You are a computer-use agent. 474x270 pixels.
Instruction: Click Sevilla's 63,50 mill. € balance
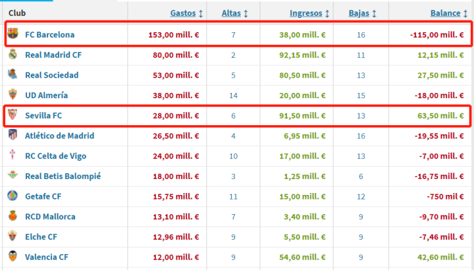[440, 115]
